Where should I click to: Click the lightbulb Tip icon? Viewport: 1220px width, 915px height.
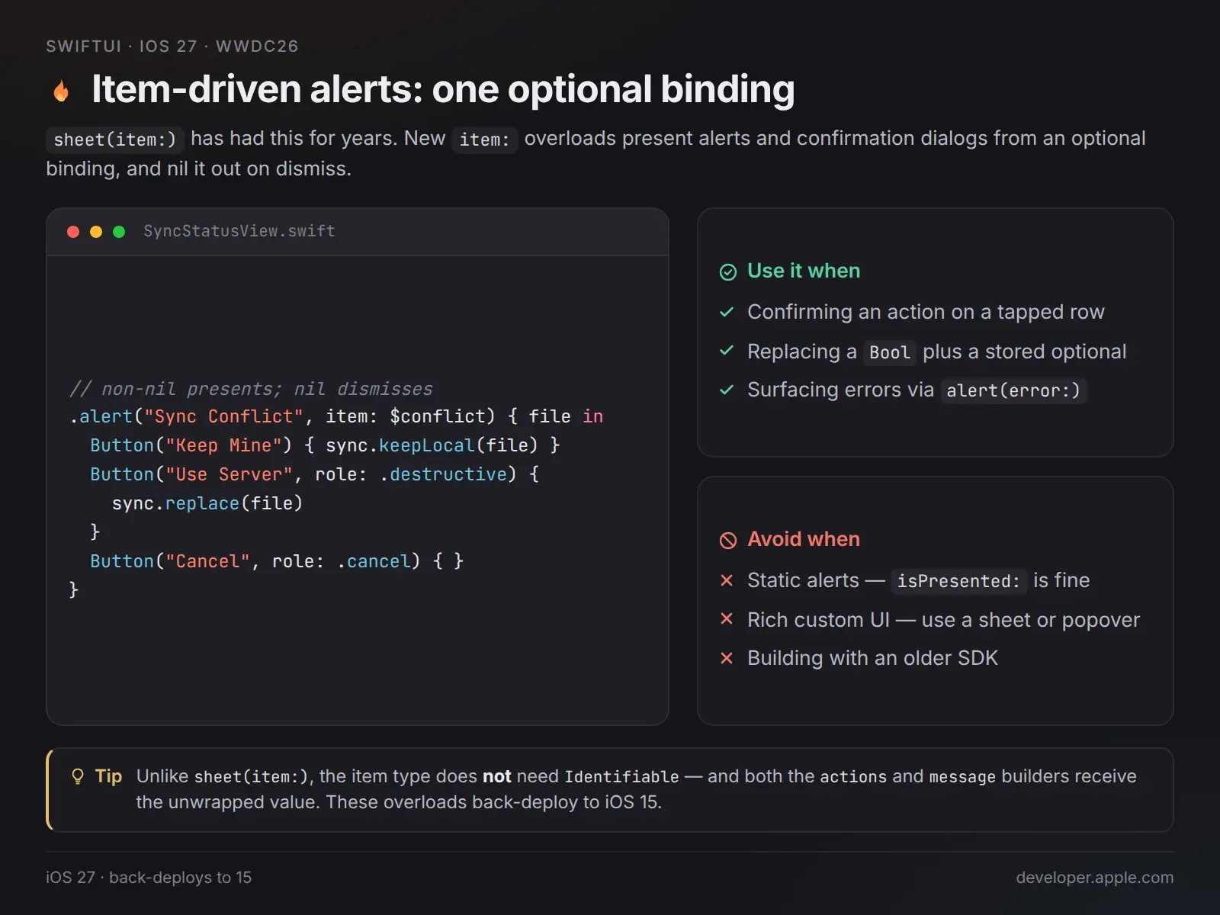pos(77,776)
